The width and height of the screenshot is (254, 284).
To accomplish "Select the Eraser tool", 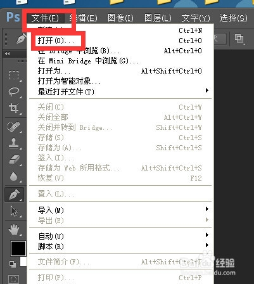I will (15, 160).
